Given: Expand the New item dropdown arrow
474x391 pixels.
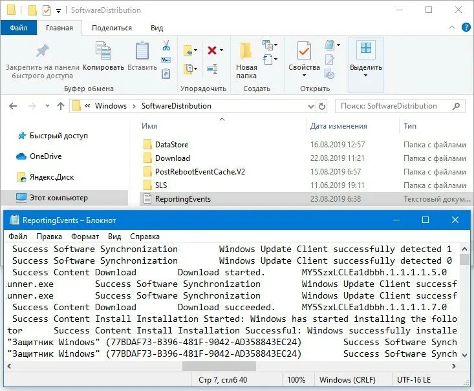Looking at the screenshot, I should click(275, 45).
